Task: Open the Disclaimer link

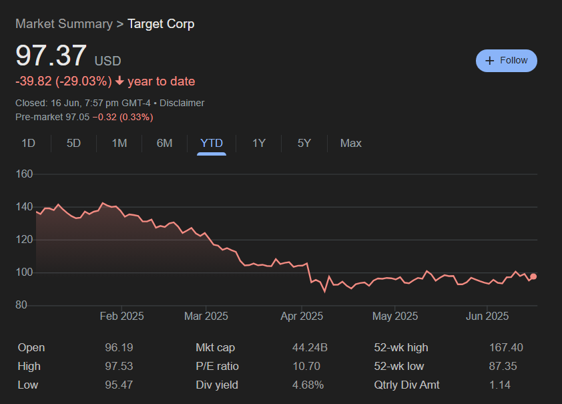Action: click(x=182, y=104)
